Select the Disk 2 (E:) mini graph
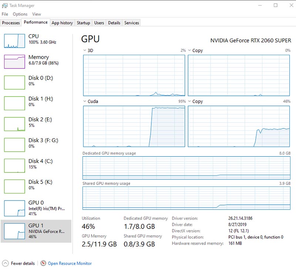This screenshot has height=269, width=296. pyautogui.click(x=14, y=124)
